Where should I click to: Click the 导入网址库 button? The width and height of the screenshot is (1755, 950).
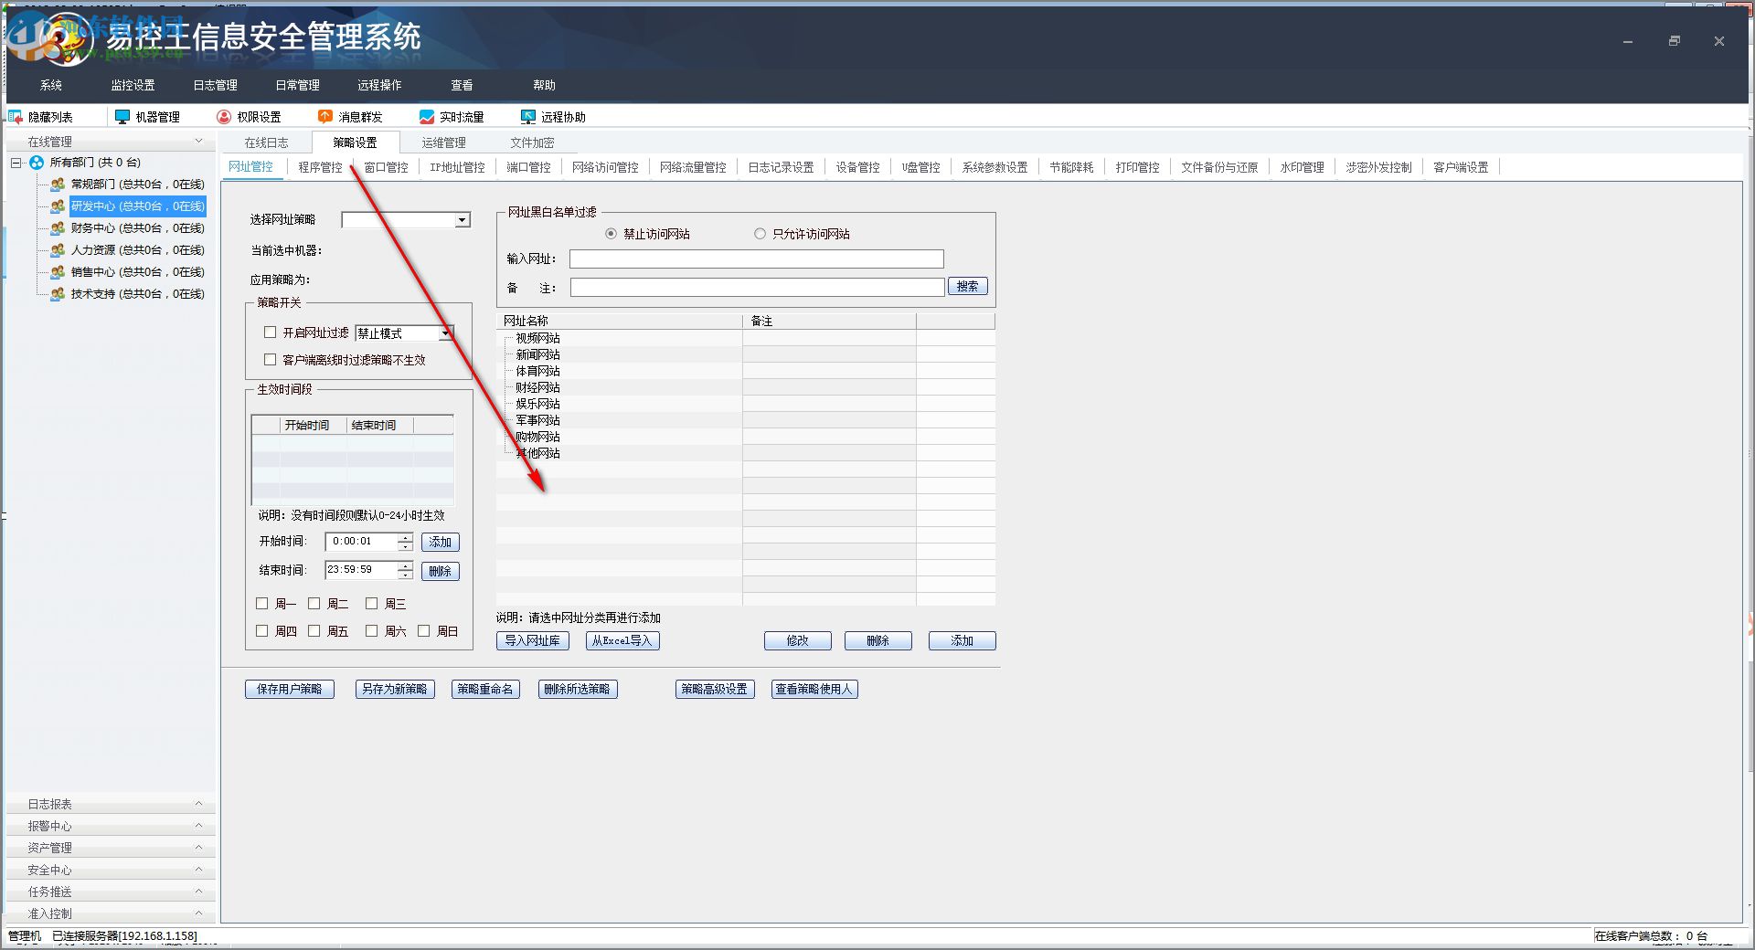point(533,641)
